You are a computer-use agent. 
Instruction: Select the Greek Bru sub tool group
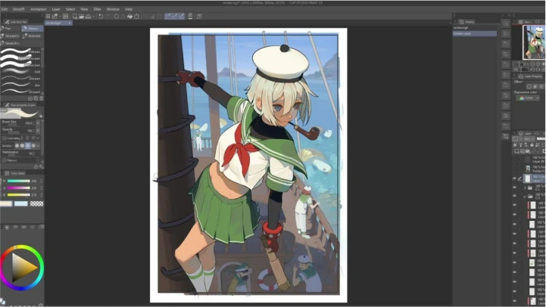tap(11, 43)
